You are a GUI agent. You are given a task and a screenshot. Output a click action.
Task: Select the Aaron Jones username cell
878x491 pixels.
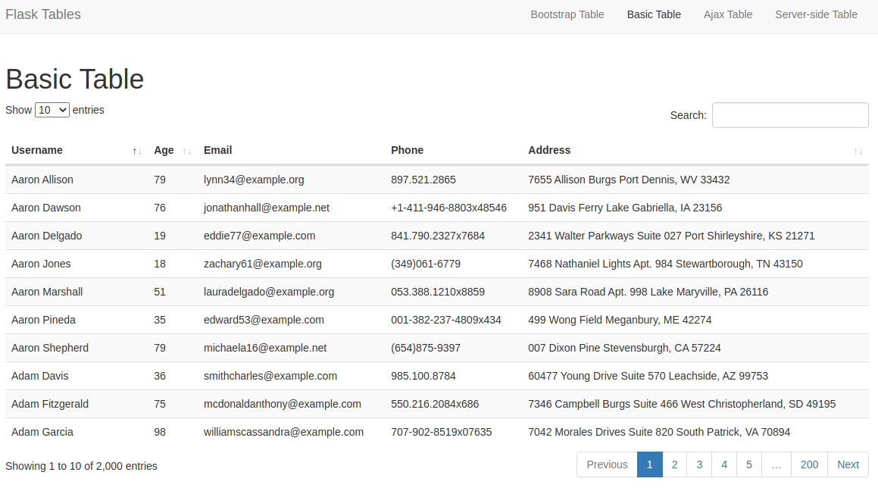click(x=41, y=264)
